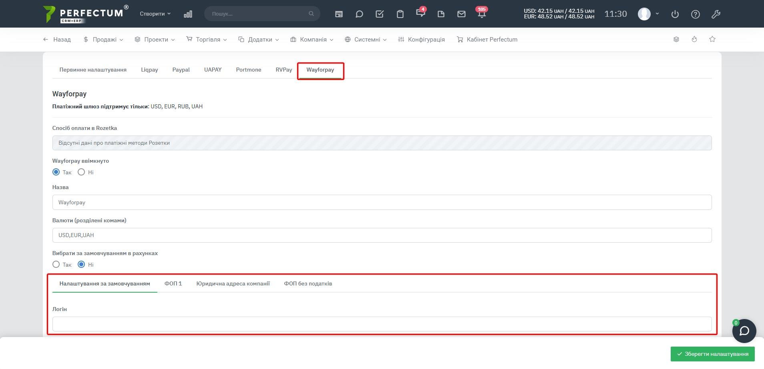Image resolution: width=764 pixels, height=369 pixels.
Task: Open notifications bell with 105 badge
Action: pos(482,14)
